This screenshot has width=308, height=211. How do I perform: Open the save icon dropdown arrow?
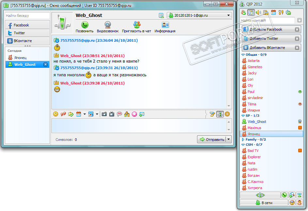coord(97,114)
